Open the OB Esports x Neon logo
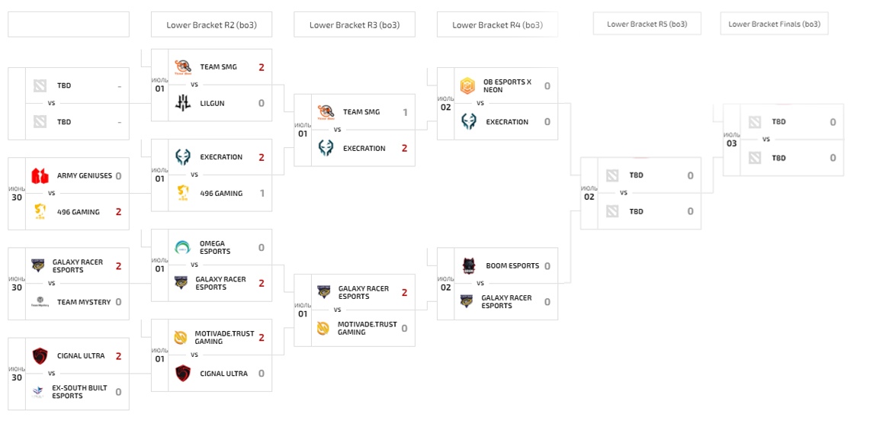This screenshot has width=873, height=424. point(467,85)
